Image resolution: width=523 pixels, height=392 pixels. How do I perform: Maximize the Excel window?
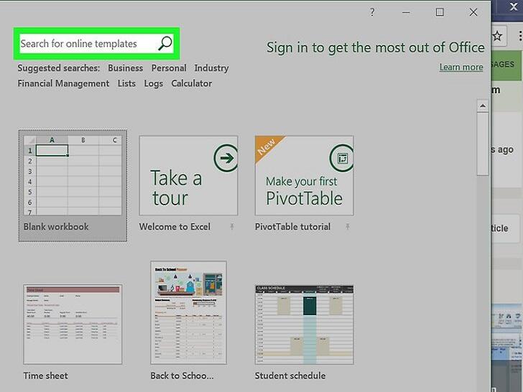(440, 12)
